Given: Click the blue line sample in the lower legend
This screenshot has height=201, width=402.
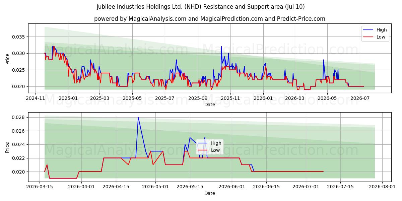Looking at the screenshot, I should pyautogui.click(x=203, y=143).
